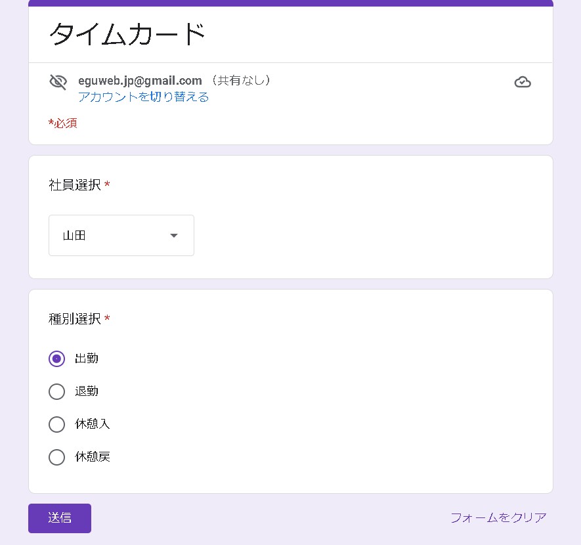581x545 pixels.
Task: Click the フォームをクリア clear form link
Action: [498, 517]
